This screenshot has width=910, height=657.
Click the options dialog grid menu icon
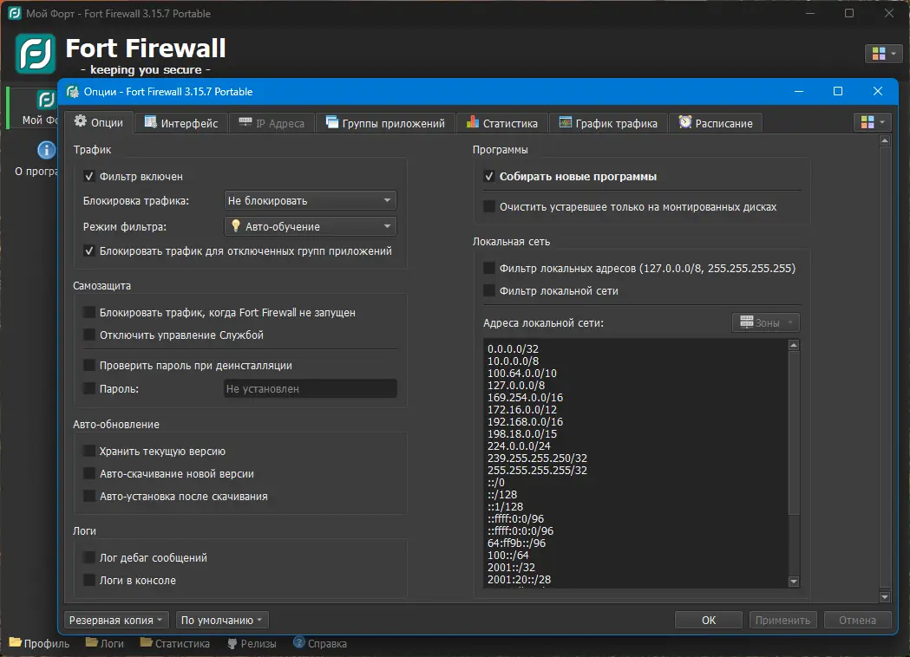(x=873, y=121)
